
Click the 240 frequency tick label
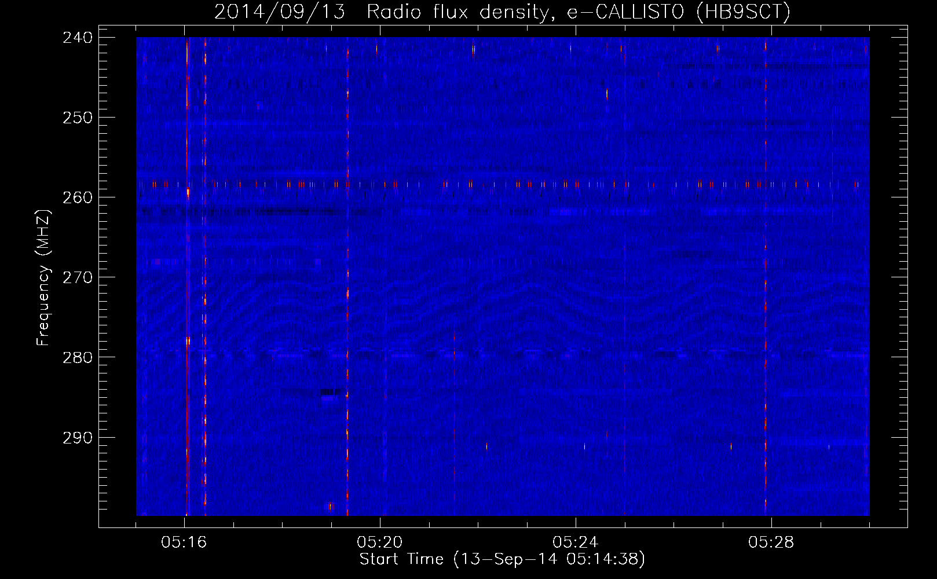(x=78, y=38)
